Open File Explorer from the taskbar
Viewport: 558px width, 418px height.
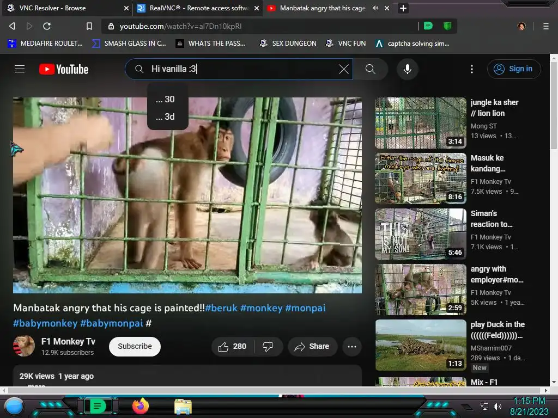point(183,407)
